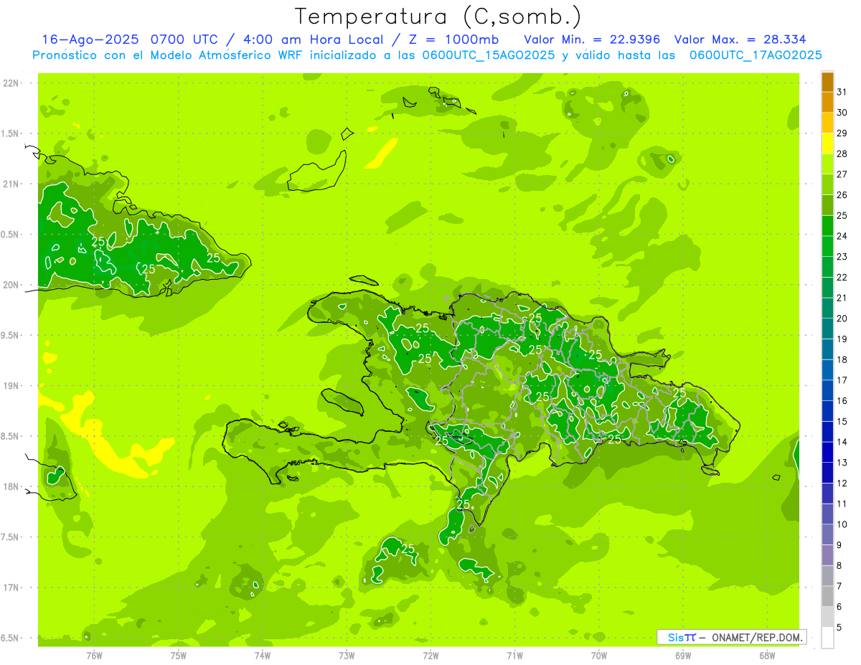Click the date text '16-Ago-2025'
The width and height of the screenshot is (861, 665).
pos(91,39)
